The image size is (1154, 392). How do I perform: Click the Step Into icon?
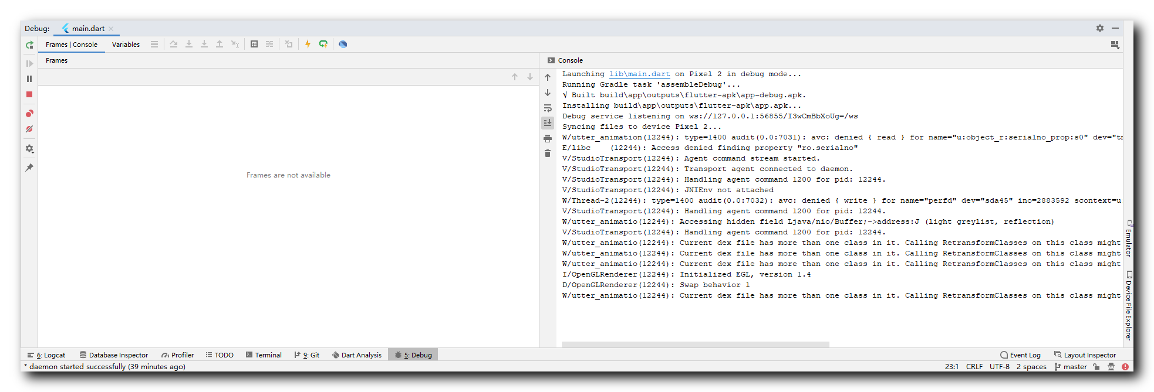tap(189, 44)
